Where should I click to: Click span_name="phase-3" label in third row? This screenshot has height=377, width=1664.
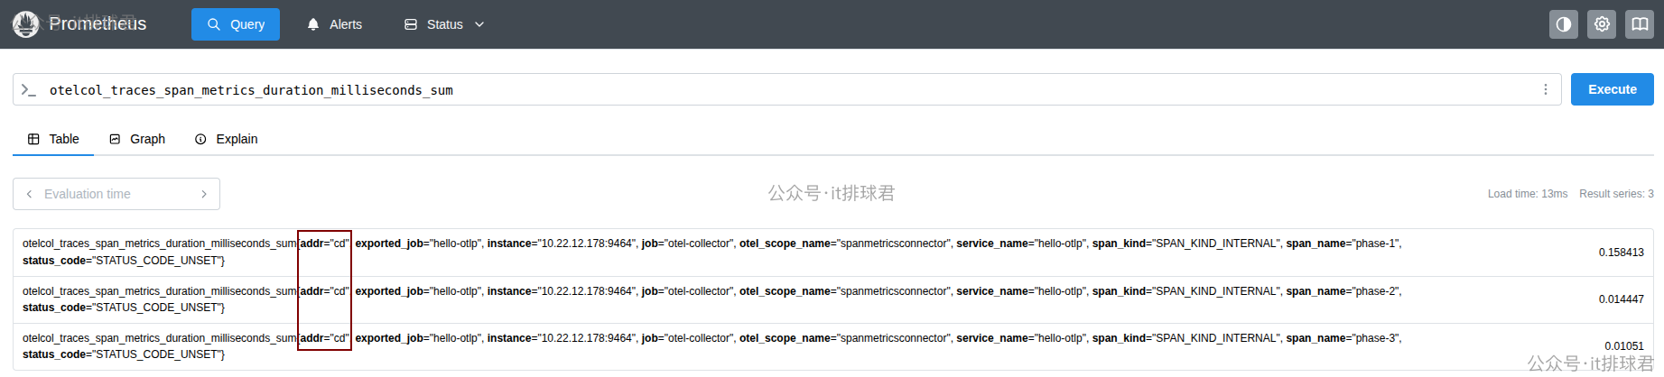tap(1342, 338)
